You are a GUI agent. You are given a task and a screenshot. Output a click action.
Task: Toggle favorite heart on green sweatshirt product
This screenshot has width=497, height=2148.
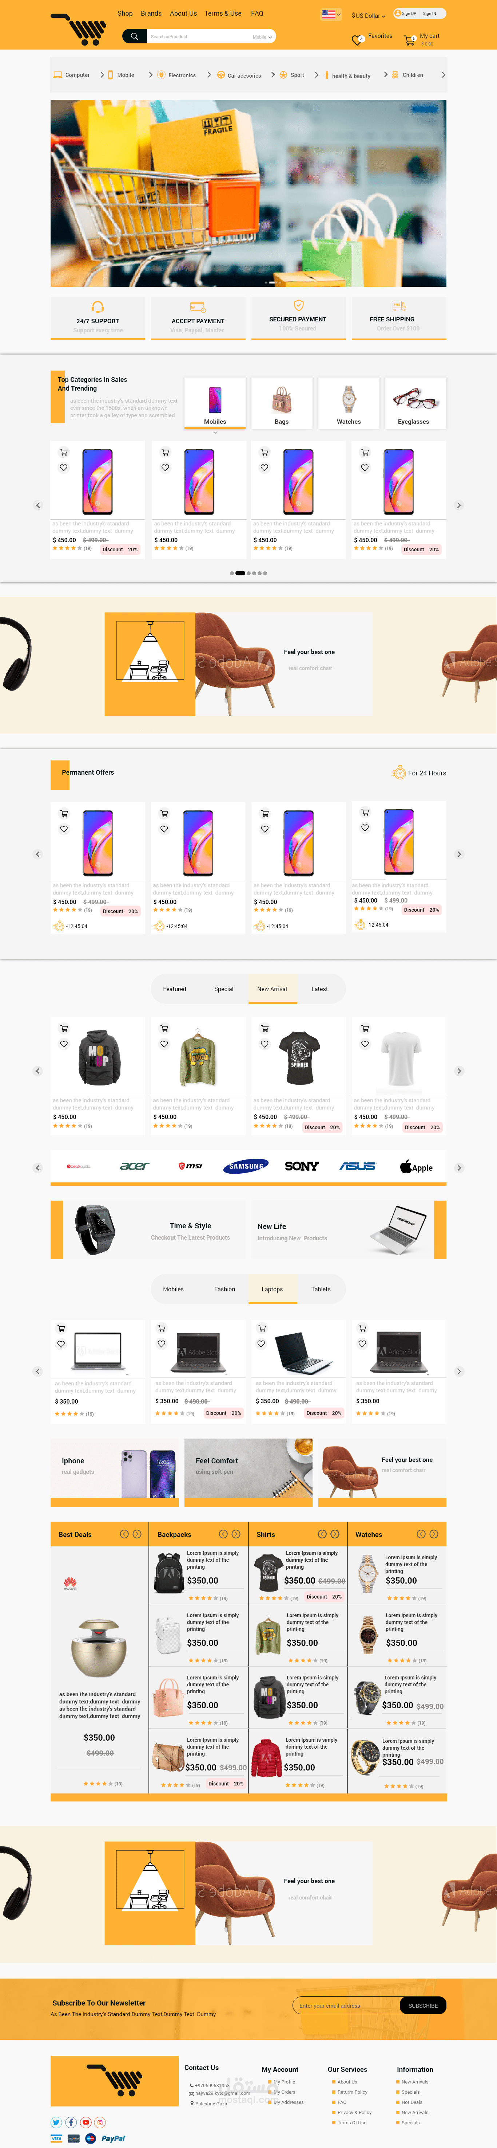[164, 1044]
